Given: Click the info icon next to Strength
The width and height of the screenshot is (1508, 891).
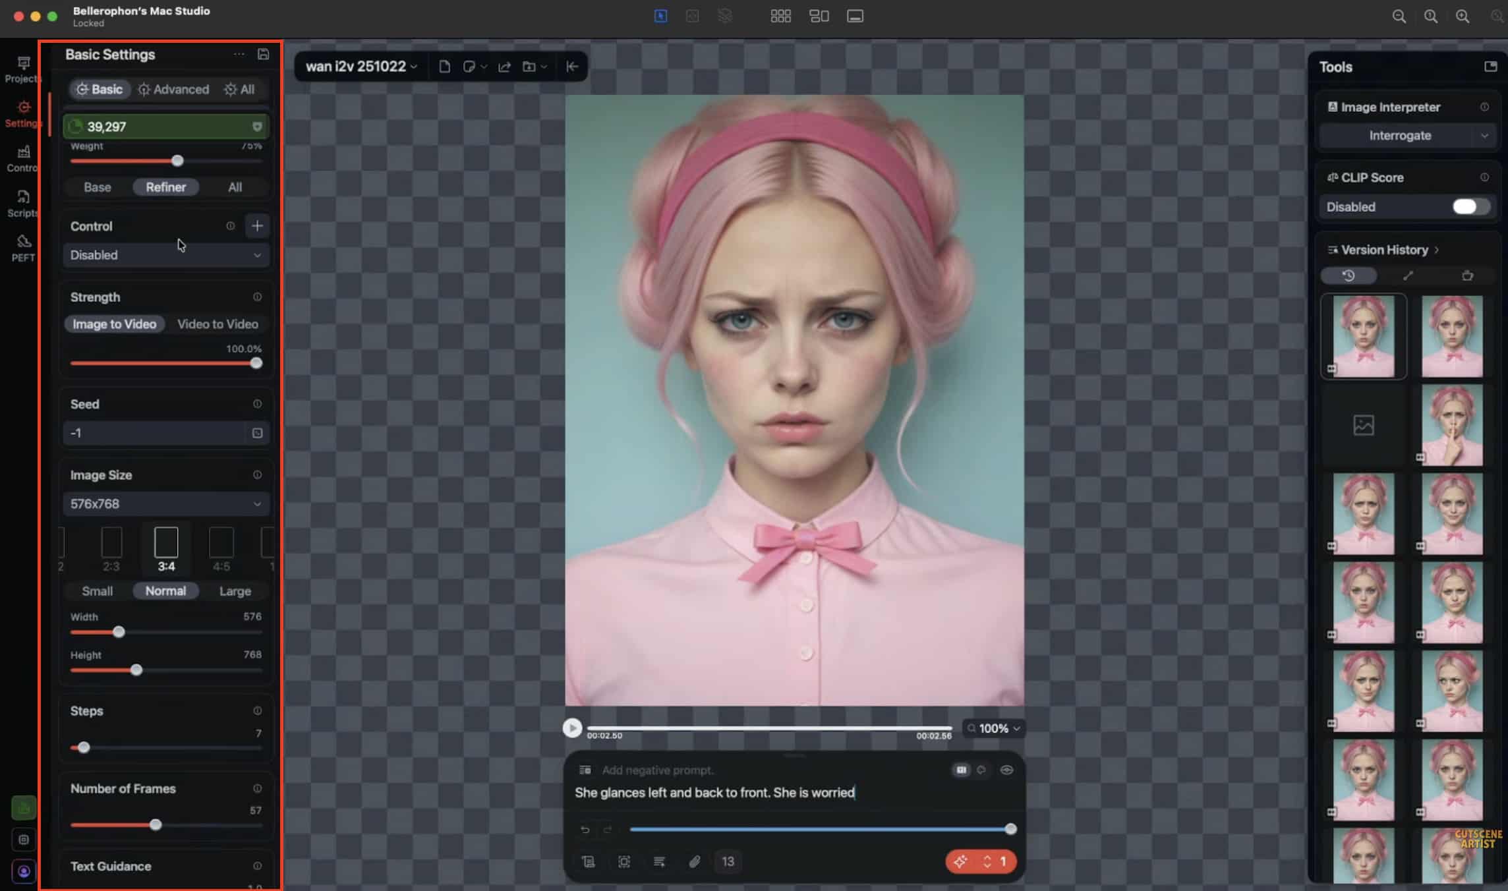Looking at the screenshot, I should 257,297.
